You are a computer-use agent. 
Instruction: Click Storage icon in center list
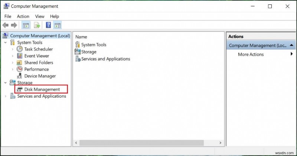tap(78, 52)
